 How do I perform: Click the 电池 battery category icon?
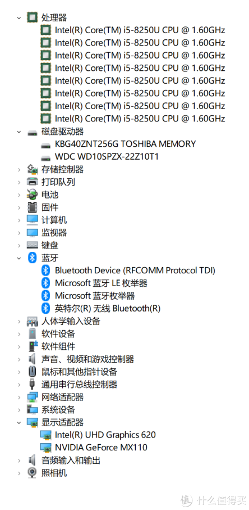(x=32, y=195)
